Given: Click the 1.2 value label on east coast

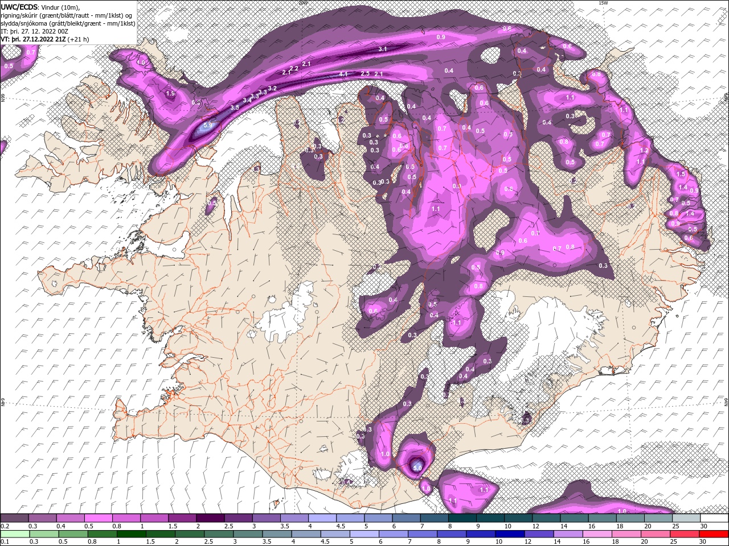Looking at the screenshot, I should click(645, 150).
